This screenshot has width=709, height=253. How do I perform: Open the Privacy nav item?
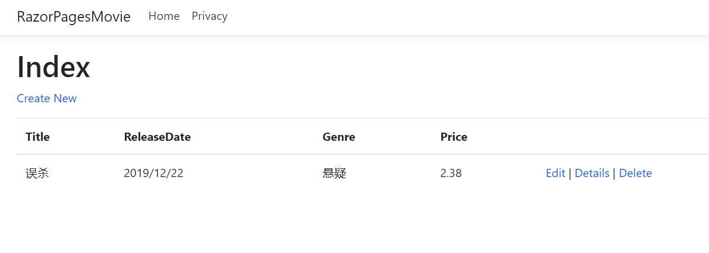point(209,16)
